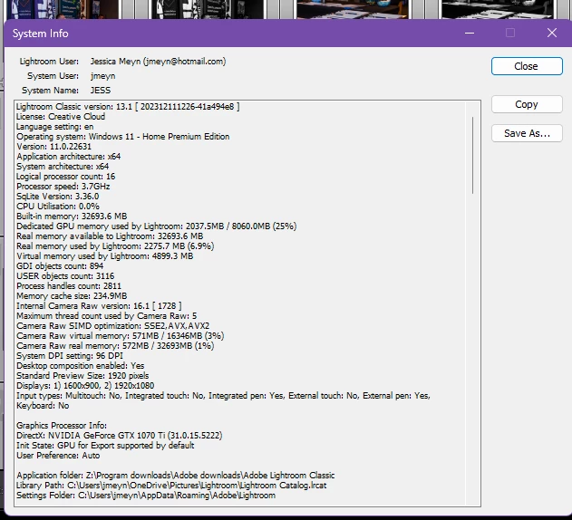Close System Info with the title bar X
572x520 pixels.
pos(551,34)
